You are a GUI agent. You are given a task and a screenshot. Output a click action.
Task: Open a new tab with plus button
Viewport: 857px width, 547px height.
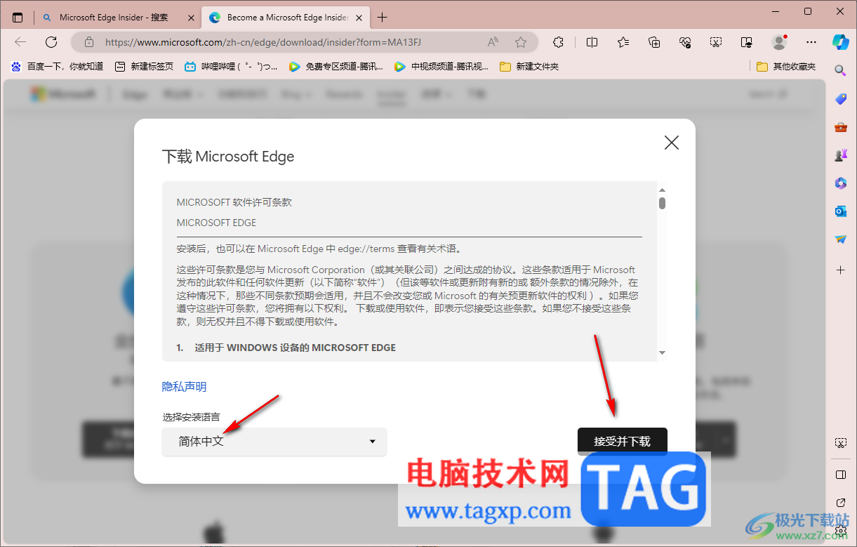point(382,18)
